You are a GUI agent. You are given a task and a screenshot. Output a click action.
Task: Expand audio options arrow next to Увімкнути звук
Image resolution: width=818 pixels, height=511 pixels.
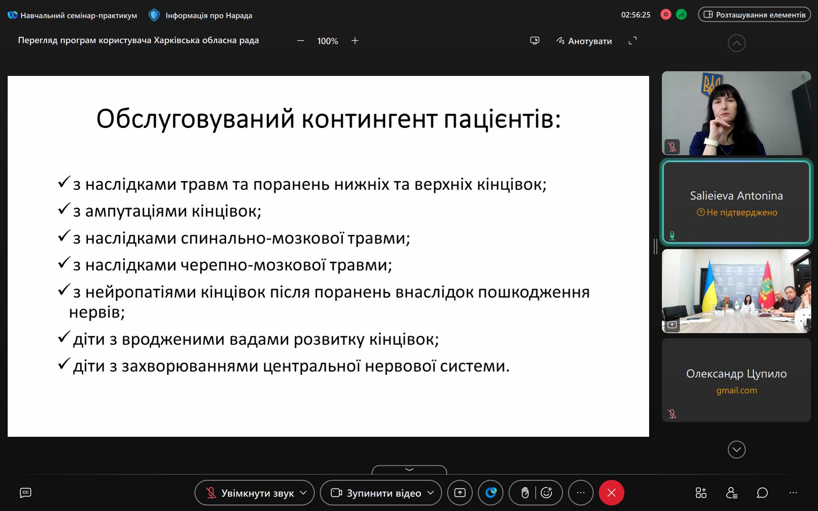tap(304, 493)
